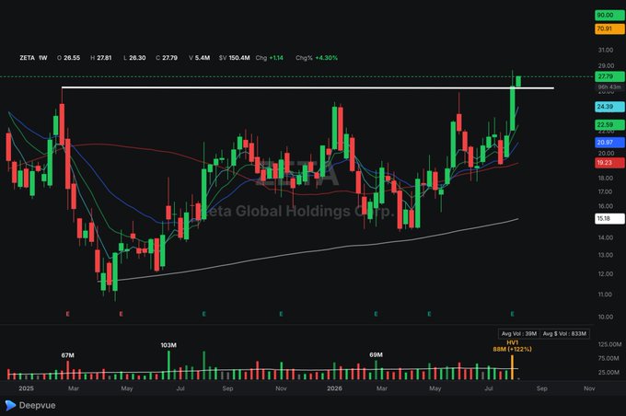Select the green 22.59 moving average label
Screen dimensions: 626x416
tap(609, 124)
